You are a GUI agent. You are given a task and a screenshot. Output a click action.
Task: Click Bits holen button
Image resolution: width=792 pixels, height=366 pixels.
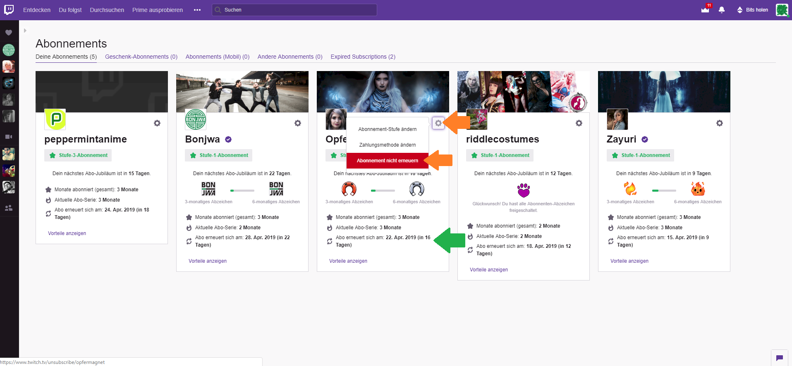click(752, 10)
